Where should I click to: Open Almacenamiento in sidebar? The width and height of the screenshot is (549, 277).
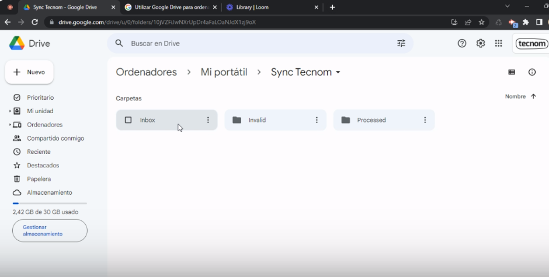[x=50, y=192]
